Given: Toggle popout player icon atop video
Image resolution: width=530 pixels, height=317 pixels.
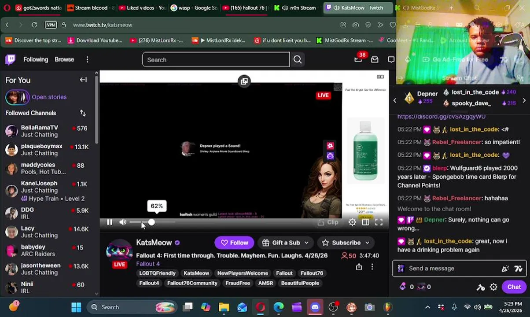Looking at the screenshot, I should coord(244,81).
